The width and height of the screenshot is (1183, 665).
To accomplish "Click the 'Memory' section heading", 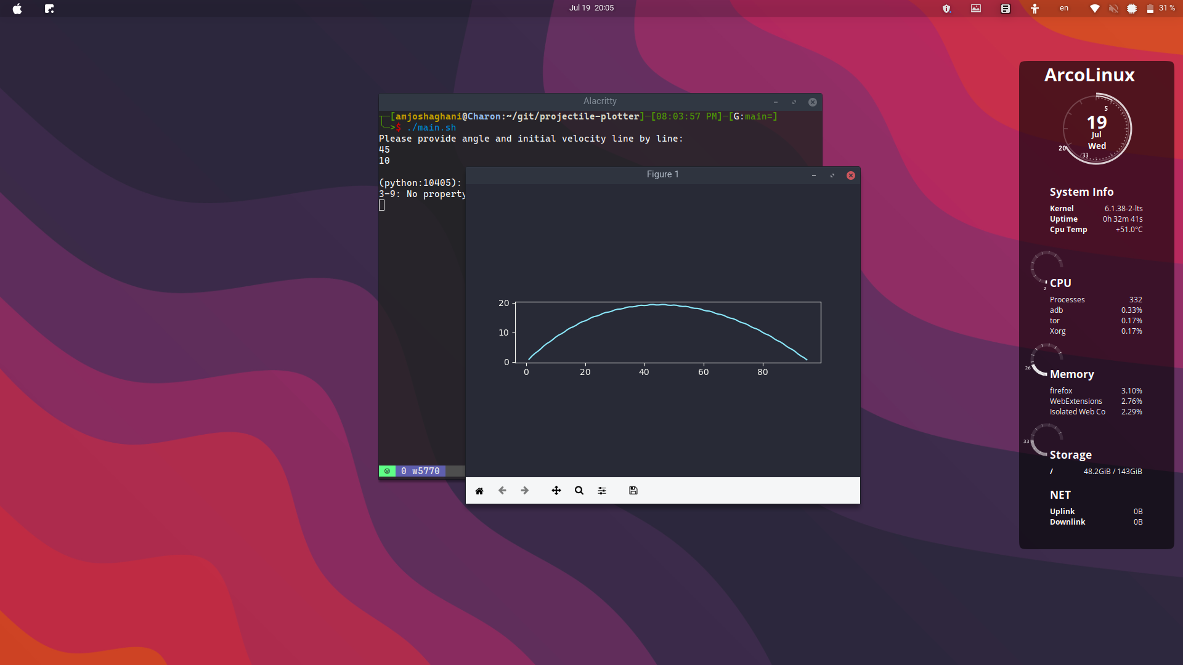I will tap(1071, 374).
